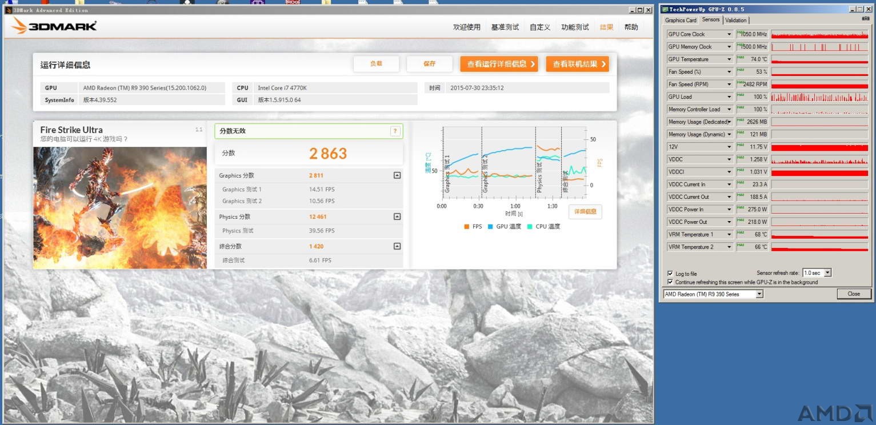The width and height of the screenshot is (876, 425).
Task: Select the Sensors tab in GPU-Z
Action: (x=711, y=19)
